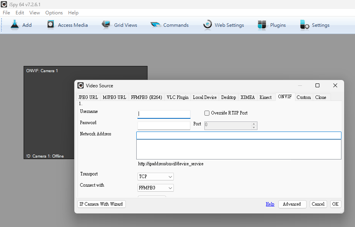The width and height of the screenshot is (355, 227).
Task: Open Grid Views icon
Action: [x=106, y=25]
